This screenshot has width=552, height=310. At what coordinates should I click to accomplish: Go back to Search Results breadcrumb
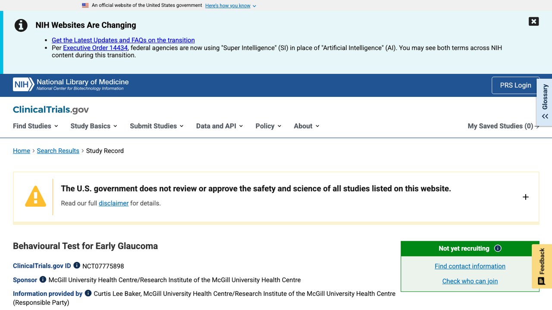point(58,151)
